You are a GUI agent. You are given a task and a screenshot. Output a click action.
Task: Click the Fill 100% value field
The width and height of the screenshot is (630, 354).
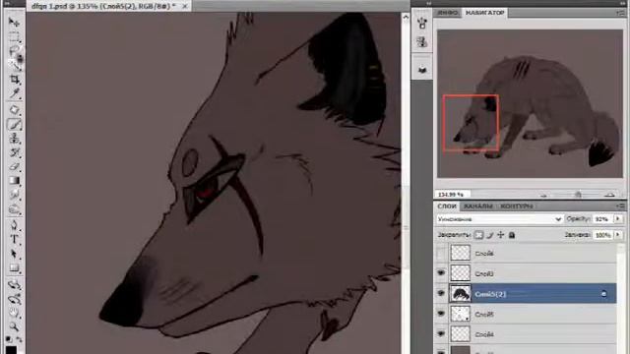tap(602, 235)
